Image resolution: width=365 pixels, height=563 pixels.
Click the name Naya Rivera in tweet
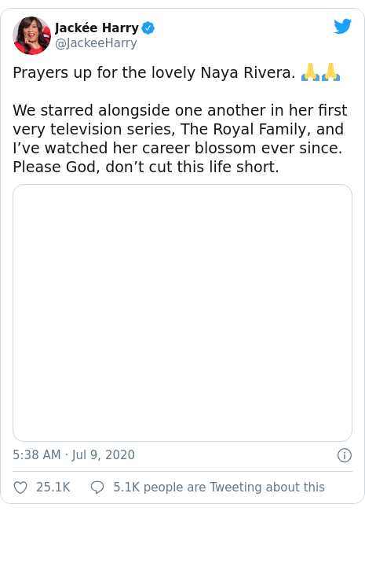(248, 73)
